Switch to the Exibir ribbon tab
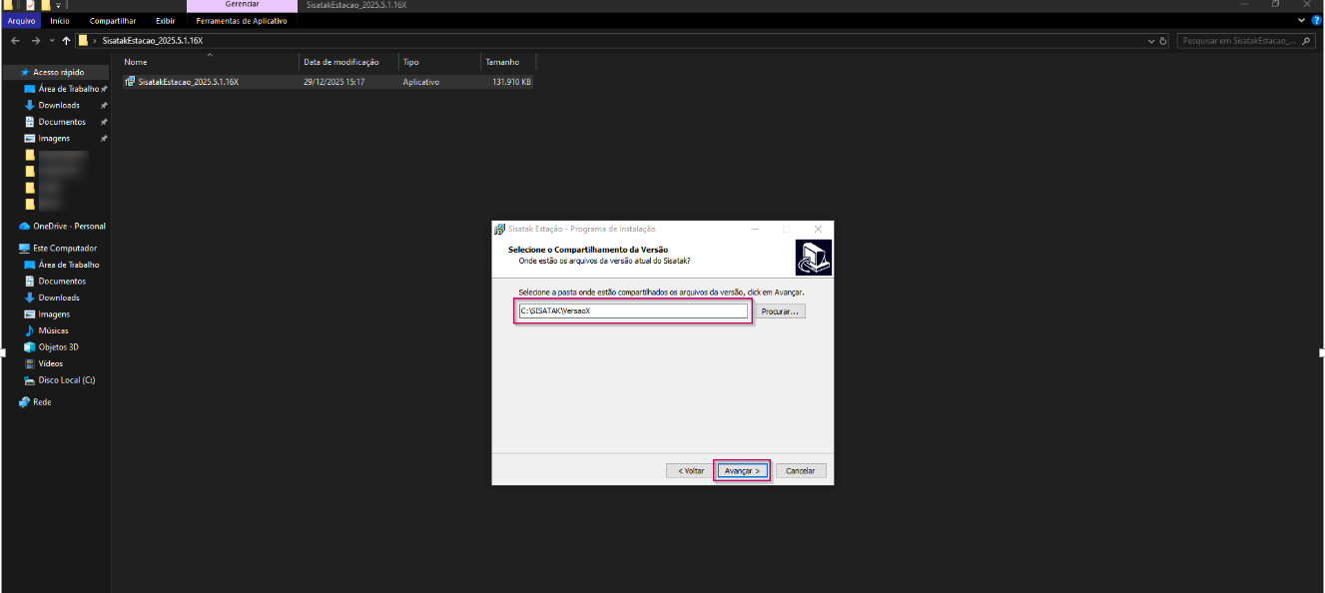1325x593 pixels. click(165, 20)
